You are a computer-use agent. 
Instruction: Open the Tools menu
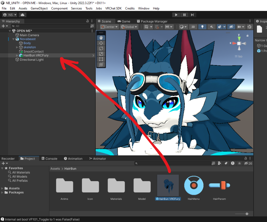coord(89,8)
